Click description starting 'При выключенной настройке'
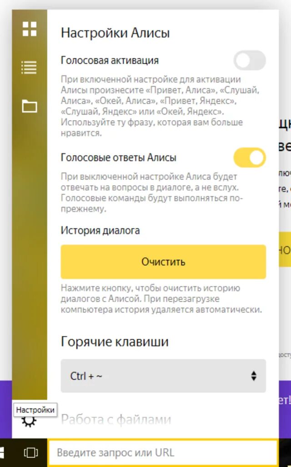Image resolution: width=291 pixels, height=467 pixels. 152,193
